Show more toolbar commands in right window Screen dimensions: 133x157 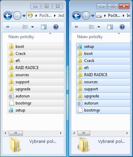coord(76,27)
